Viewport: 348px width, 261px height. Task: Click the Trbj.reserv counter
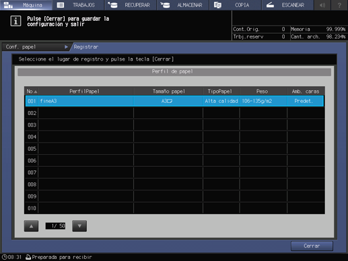coord(259,36)
